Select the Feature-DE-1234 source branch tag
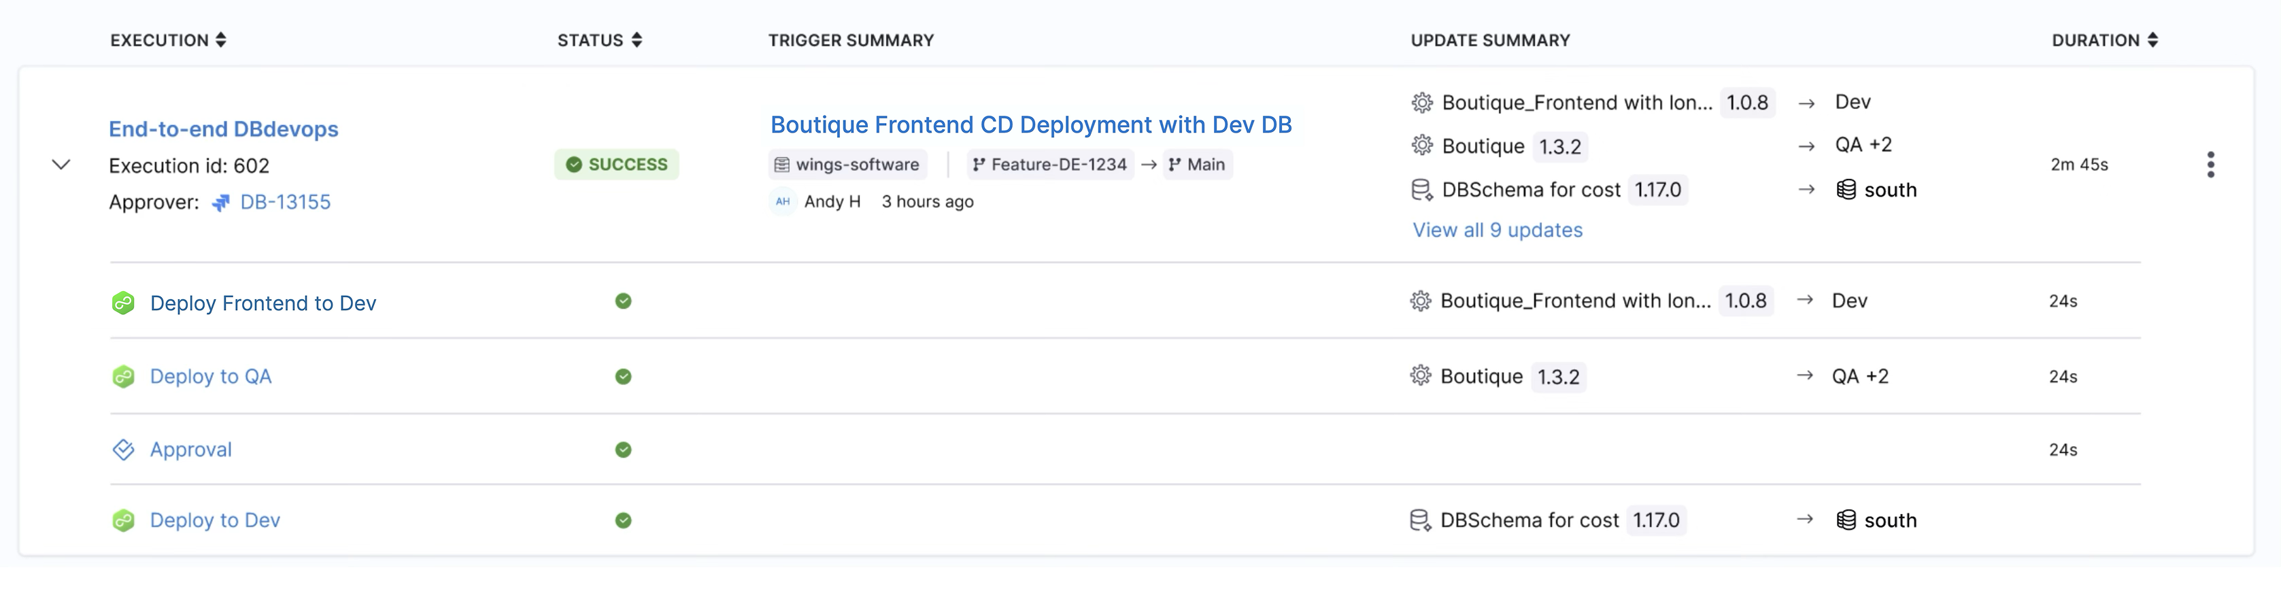The image size is (2281, 608). click(x=1050, y=165)
